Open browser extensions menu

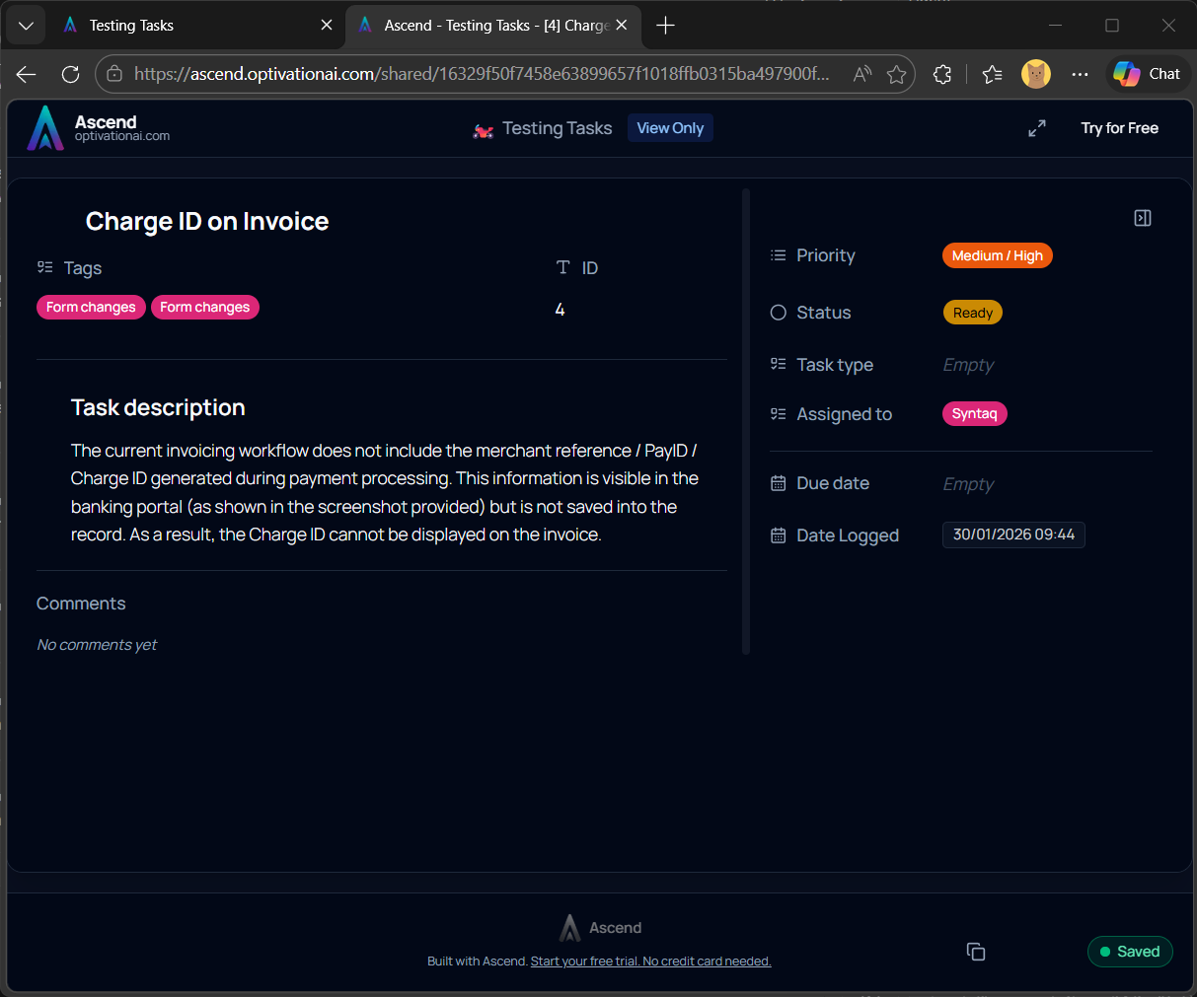[x=942, y=74]
